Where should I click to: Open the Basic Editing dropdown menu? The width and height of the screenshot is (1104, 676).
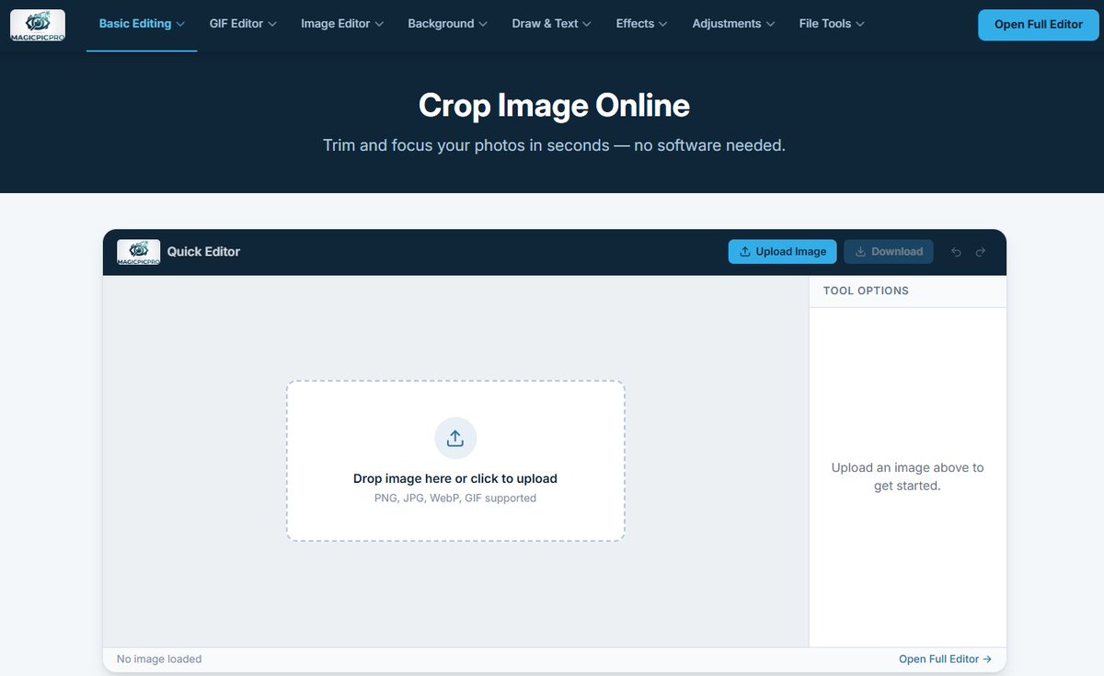click(x=142, y=24)
